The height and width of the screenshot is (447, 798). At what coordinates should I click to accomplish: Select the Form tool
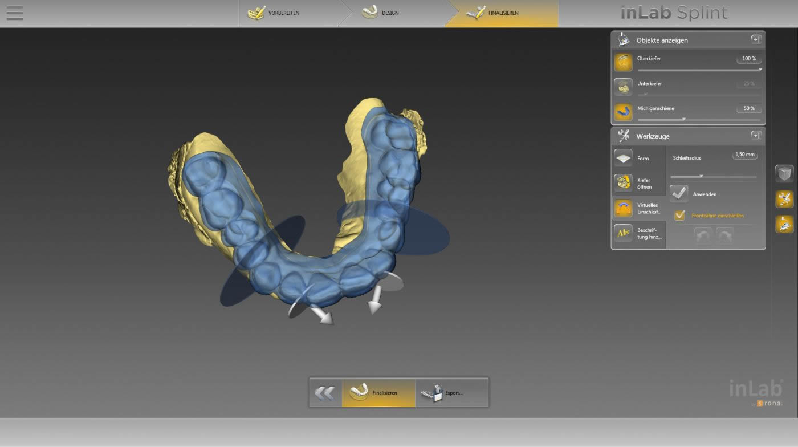tap(639, 158)
